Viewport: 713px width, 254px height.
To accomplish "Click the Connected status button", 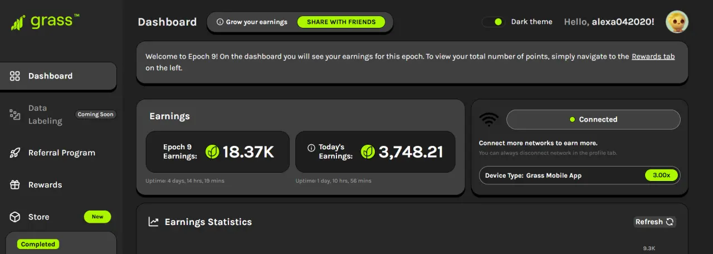I will [593, 120].
